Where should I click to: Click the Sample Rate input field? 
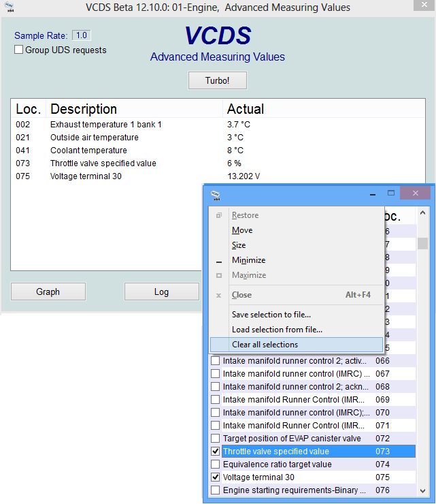[x=81, y=35]
